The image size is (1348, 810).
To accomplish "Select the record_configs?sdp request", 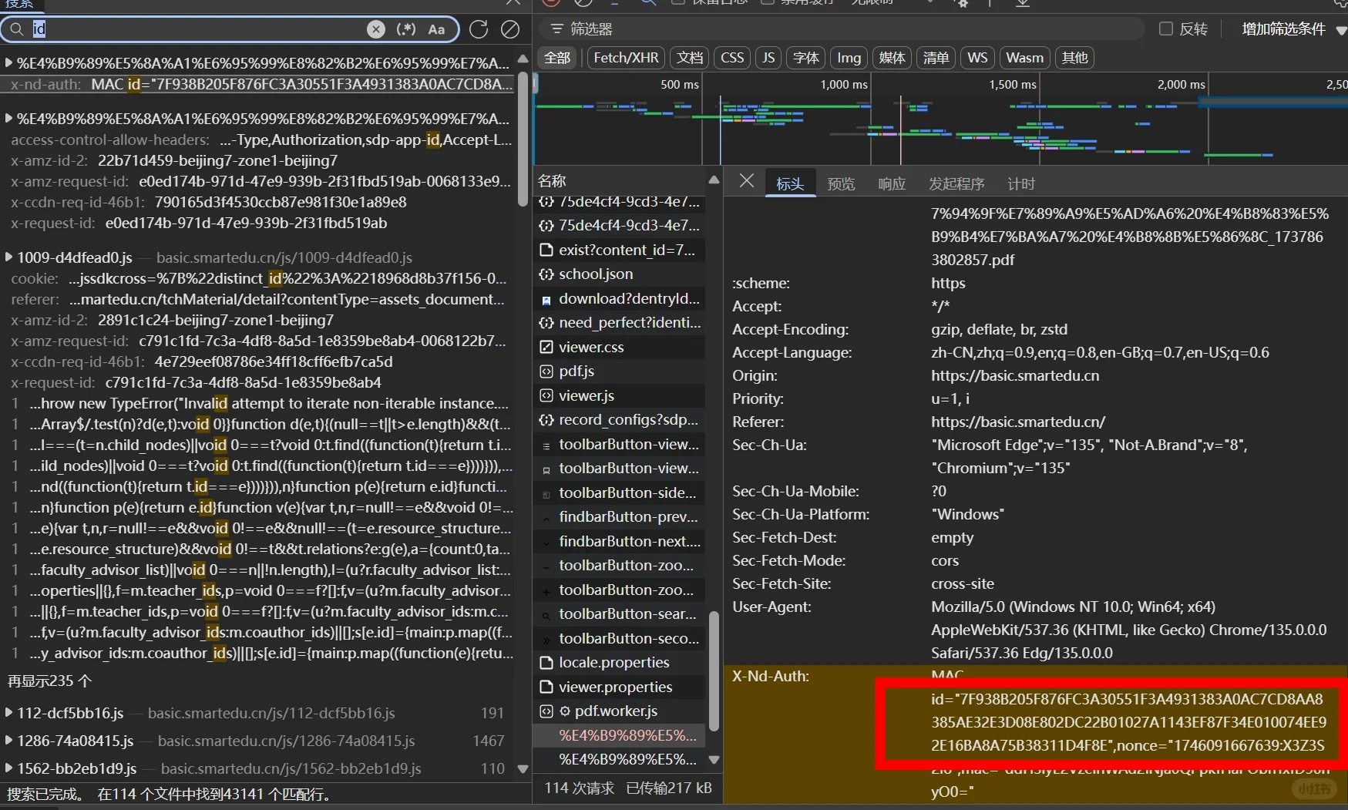I will pos(620,420).
